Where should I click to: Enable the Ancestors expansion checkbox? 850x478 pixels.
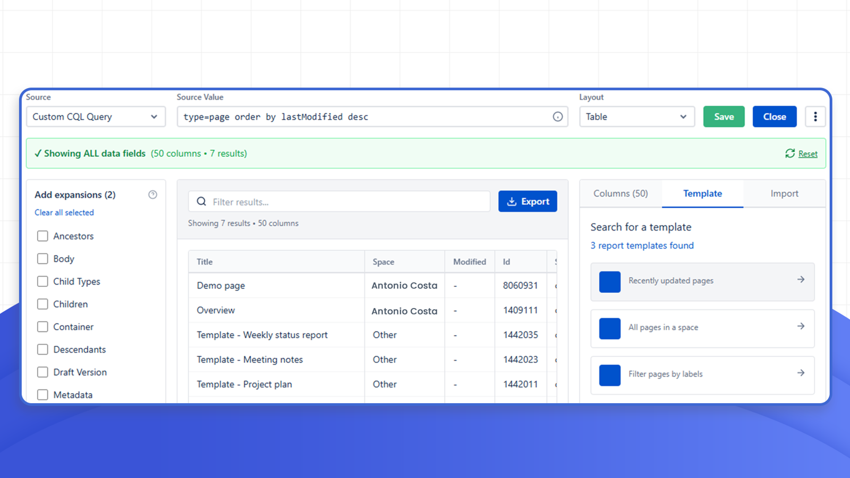42,236
